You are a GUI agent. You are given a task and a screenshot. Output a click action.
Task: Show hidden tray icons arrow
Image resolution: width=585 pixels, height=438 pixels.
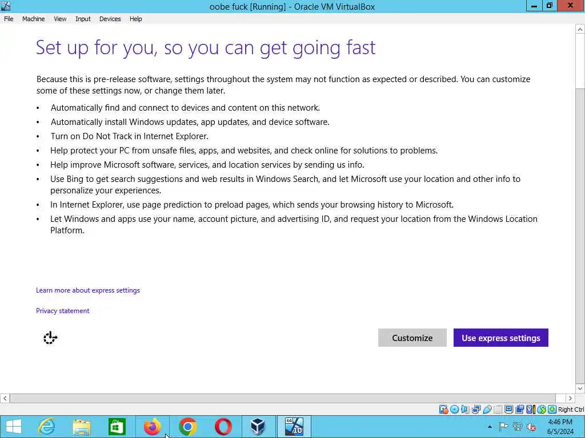490,427
